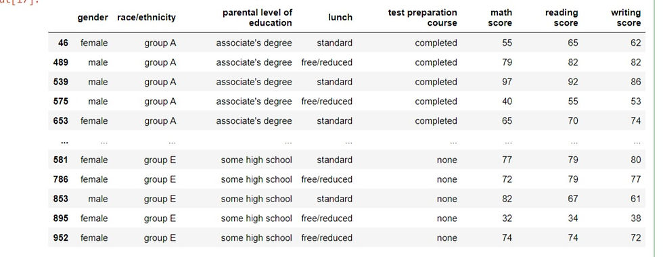Select row index 489
The width and height of the screenshot is (663, 257).
pos(60,62)
